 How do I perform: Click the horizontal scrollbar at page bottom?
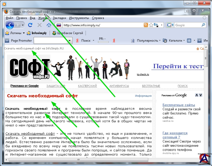pyautogui.click(x=78, y=160)
